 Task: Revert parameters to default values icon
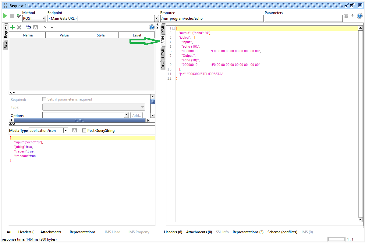[36, 27]
